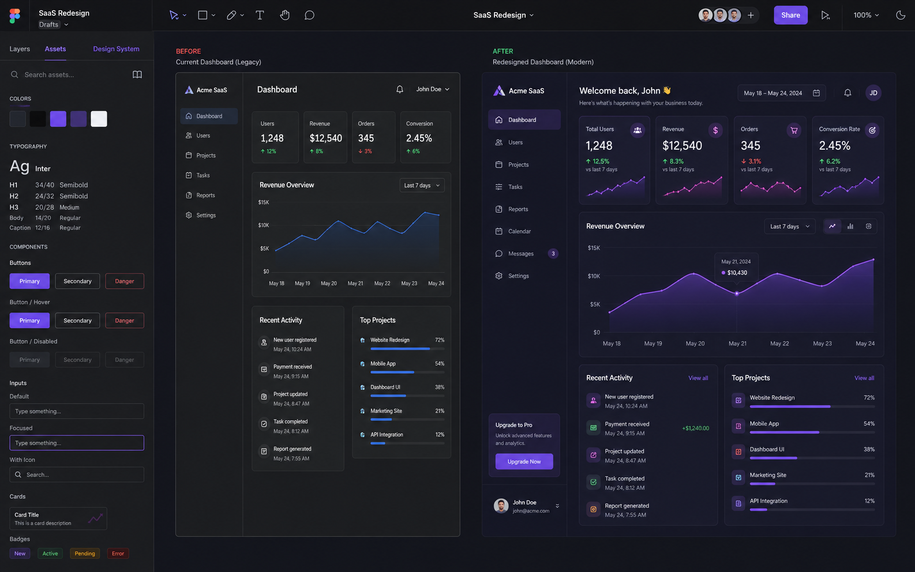915x572 pixels.
Task: Click the Danger button under Button / Hover
Action: click(x=125, y=321)
